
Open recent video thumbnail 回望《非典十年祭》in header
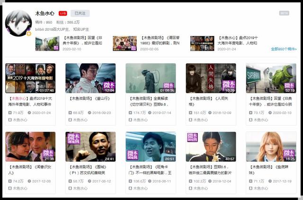pyautogui.click(x=47, y=43)
